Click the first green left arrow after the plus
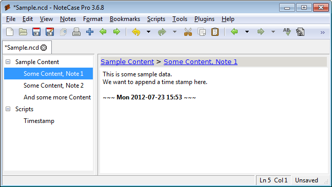332x187 pixels. point(103,32)
